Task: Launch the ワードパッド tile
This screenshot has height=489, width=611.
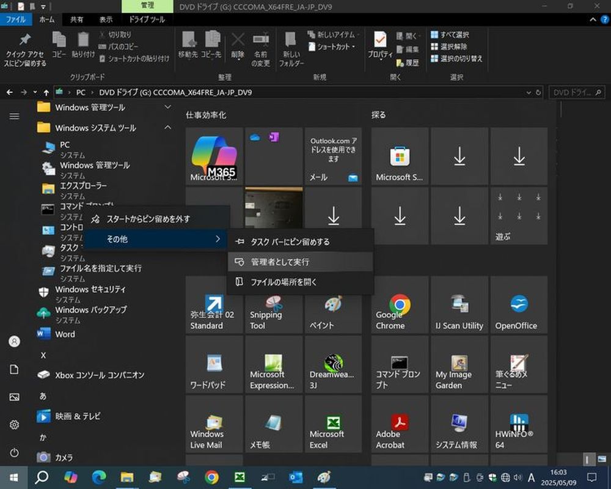Action: [214, 364]
